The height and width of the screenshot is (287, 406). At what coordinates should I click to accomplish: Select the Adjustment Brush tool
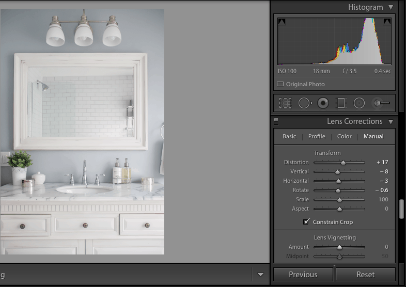click(x=381, y=103)
